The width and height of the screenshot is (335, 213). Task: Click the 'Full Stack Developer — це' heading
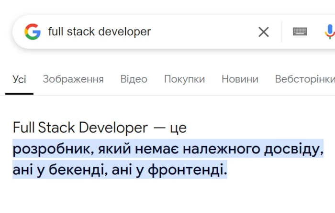[x=100, y=128]
